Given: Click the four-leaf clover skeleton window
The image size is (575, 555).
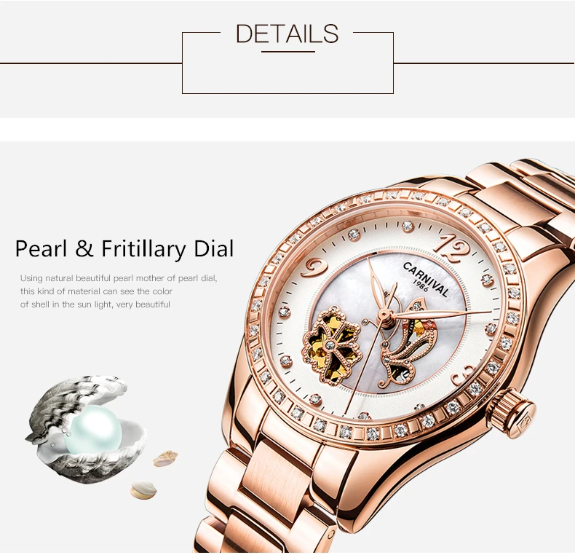Looking at the screenshot, I should tap(330, 346).
